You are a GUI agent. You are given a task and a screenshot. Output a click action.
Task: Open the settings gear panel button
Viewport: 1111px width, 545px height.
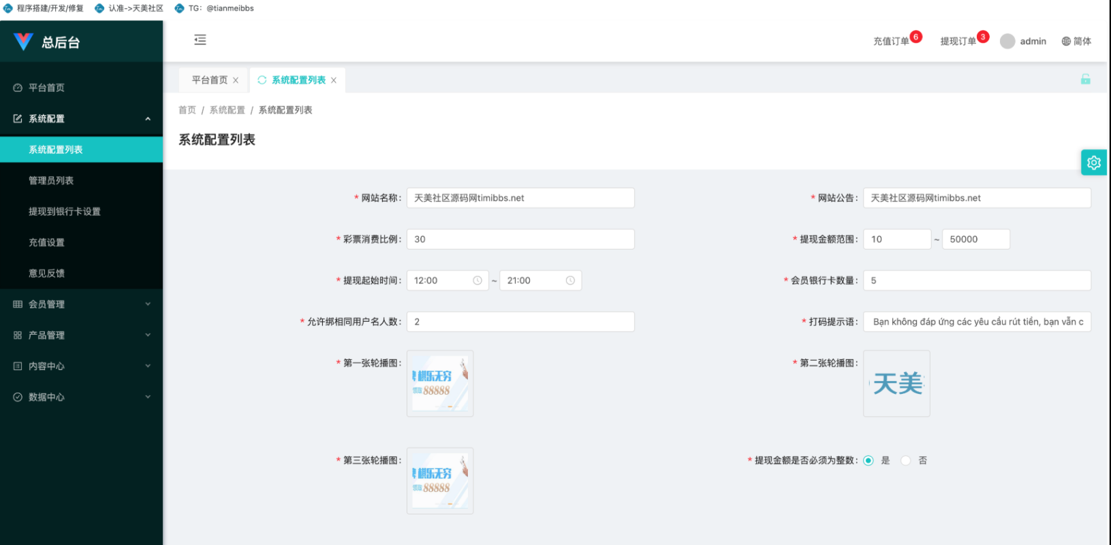tap(1094, 163)
